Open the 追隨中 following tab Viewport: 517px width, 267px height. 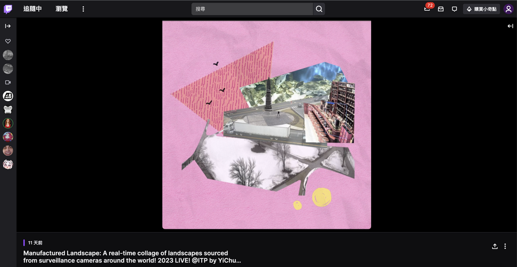pyautogui.click(x=32, y=9)
